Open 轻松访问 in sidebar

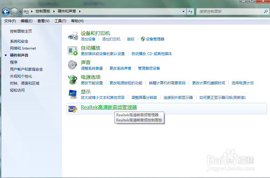click(x=17, y=90)
